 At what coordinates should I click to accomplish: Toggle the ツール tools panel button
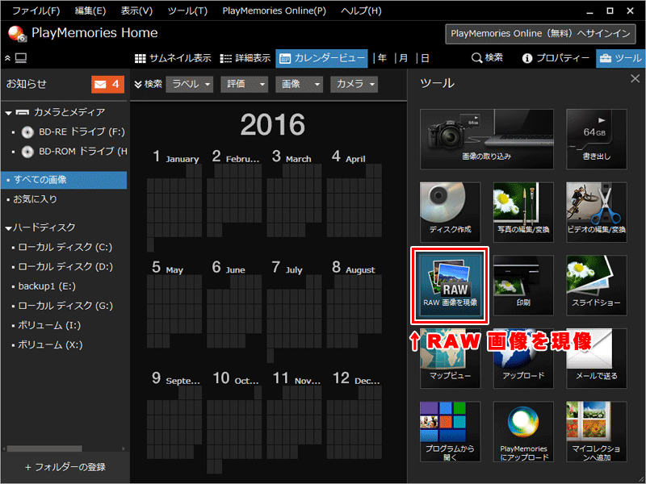coord(620,58)
